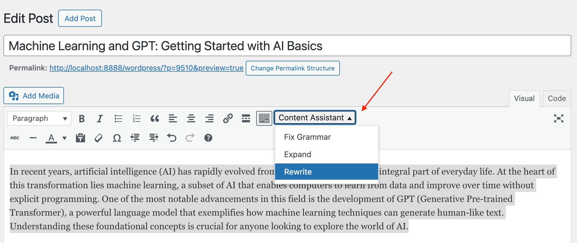Open the localhost permalink URL
This screenshot has width=577, height=243.
coord(146,68)
